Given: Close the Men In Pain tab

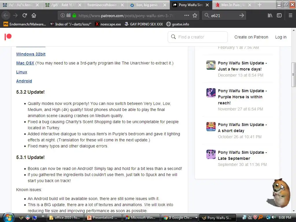Looking at the screenshot, I should point(250,5).
